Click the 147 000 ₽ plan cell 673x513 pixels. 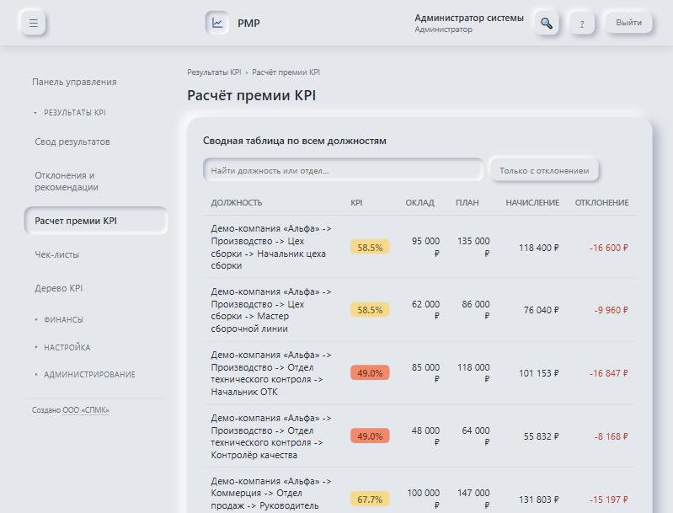[473, 499]
